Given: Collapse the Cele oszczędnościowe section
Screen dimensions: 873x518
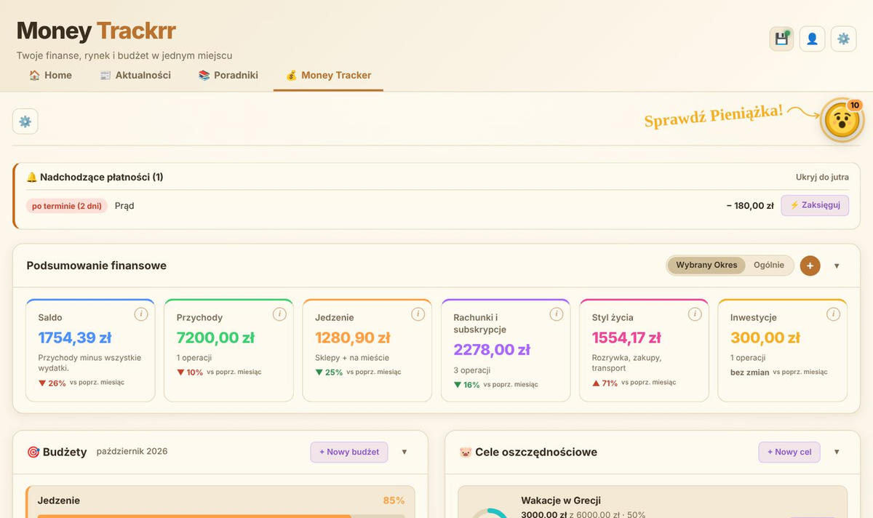Looking at the screenshot, I should [x=837, y=452].
